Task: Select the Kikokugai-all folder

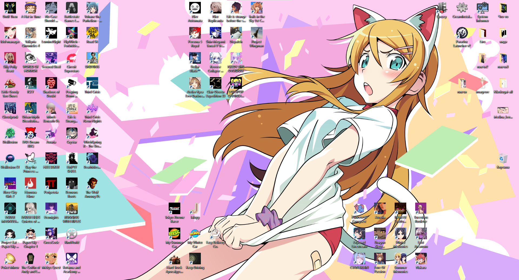Action: (503, 86)
